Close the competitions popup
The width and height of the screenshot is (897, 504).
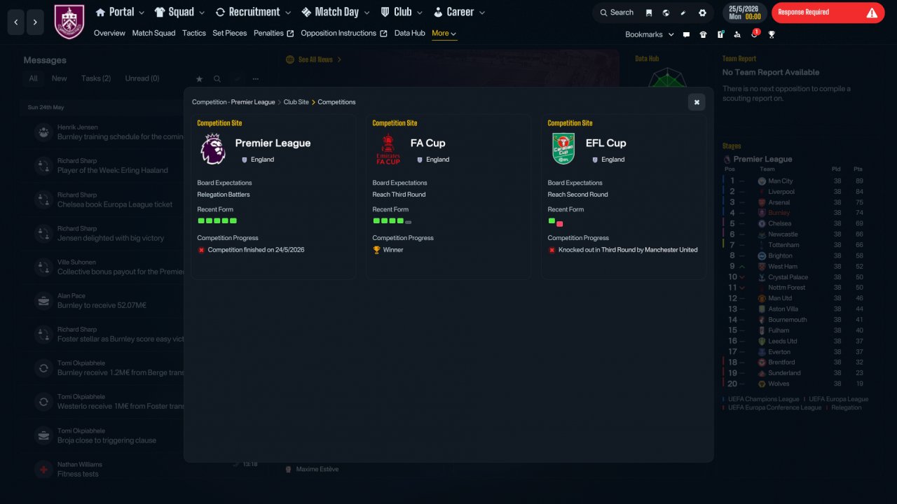tap(697, 102)
